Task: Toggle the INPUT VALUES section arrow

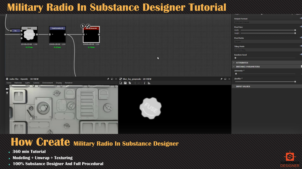Action: pyautogui.click(x=234, y=86)
